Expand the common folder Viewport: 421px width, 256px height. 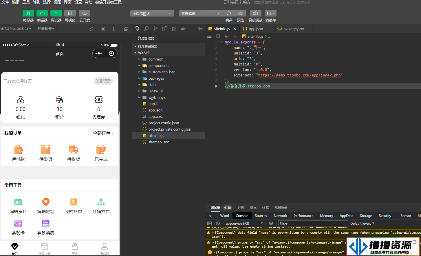point(169,59)
